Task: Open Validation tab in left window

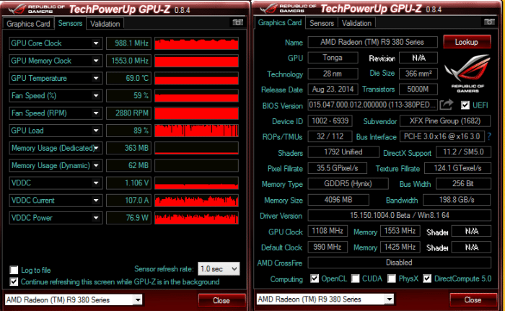Action: pos(105,24)
